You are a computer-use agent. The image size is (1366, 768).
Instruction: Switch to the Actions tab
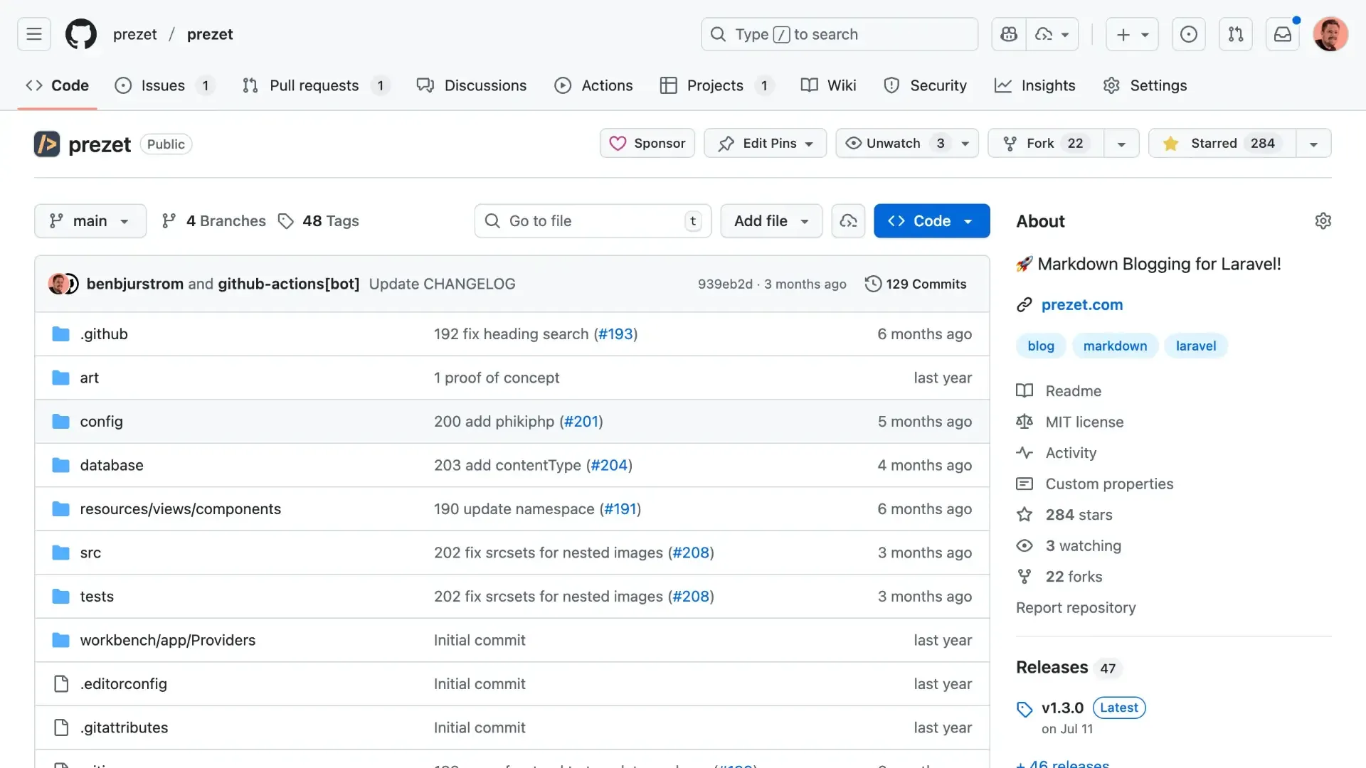tap(593, 85)
